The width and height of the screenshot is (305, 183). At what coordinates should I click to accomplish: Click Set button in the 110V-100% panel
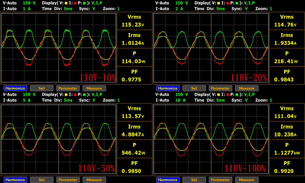[x=194, y=180]
